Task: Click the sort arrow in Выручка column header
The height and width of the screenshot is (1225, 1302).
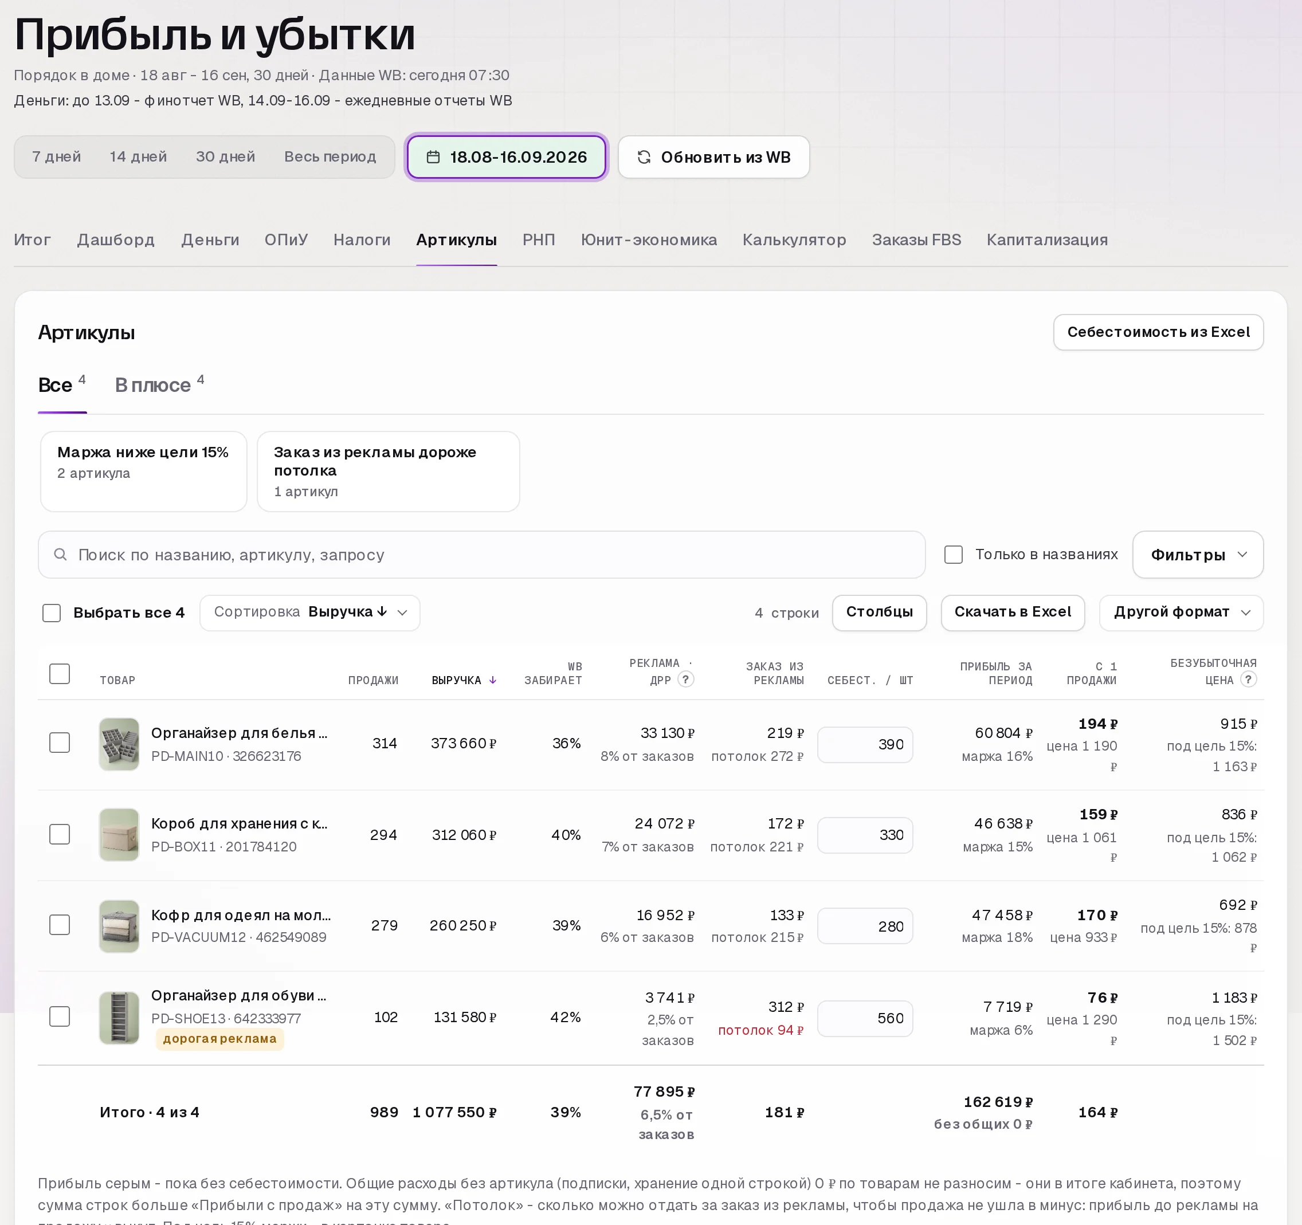Action: [x=492, y=680]
